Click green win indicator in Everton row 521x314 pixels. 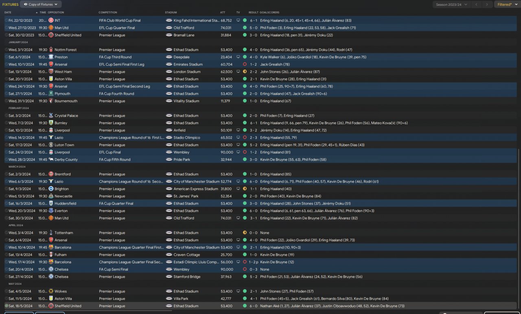tap(245, 211)
